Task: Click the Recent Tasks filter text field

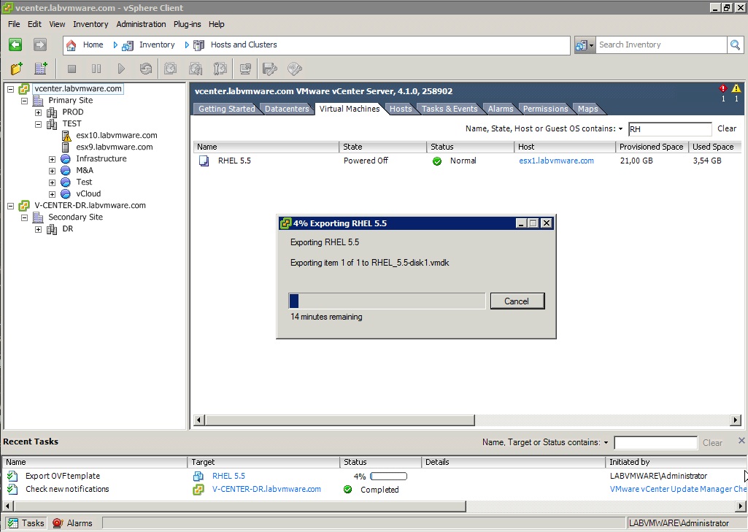Action: 655,443
